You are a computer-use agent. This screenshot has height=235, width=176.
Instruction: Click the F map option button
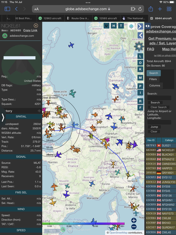point(140,108)
